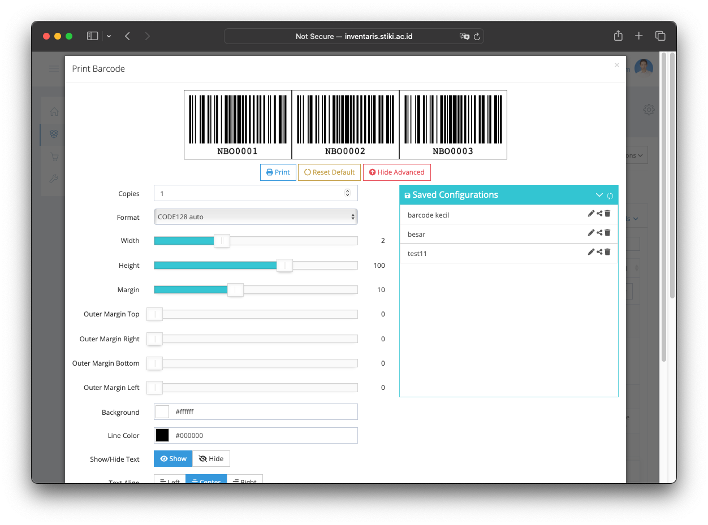
Task: Open the Format CODE128 auto dropdown
Action: pyautogui.click(x=256, y=217)
